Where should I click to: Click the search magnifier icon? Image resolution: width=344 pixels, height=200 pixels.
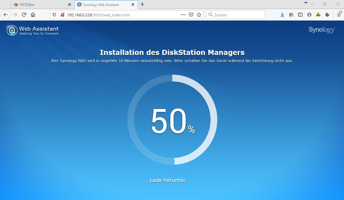tap(211, 15)
